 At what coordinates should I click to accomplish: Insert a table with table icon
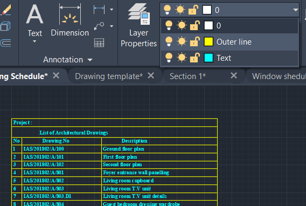tap(99, 42)
